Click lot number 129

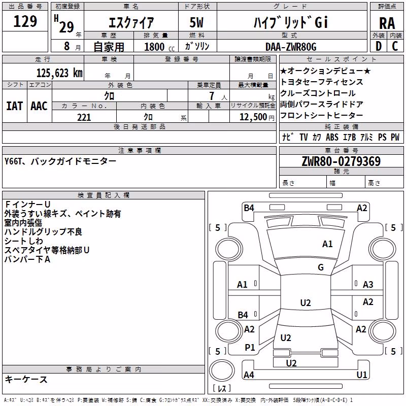[x=25, y=21]
